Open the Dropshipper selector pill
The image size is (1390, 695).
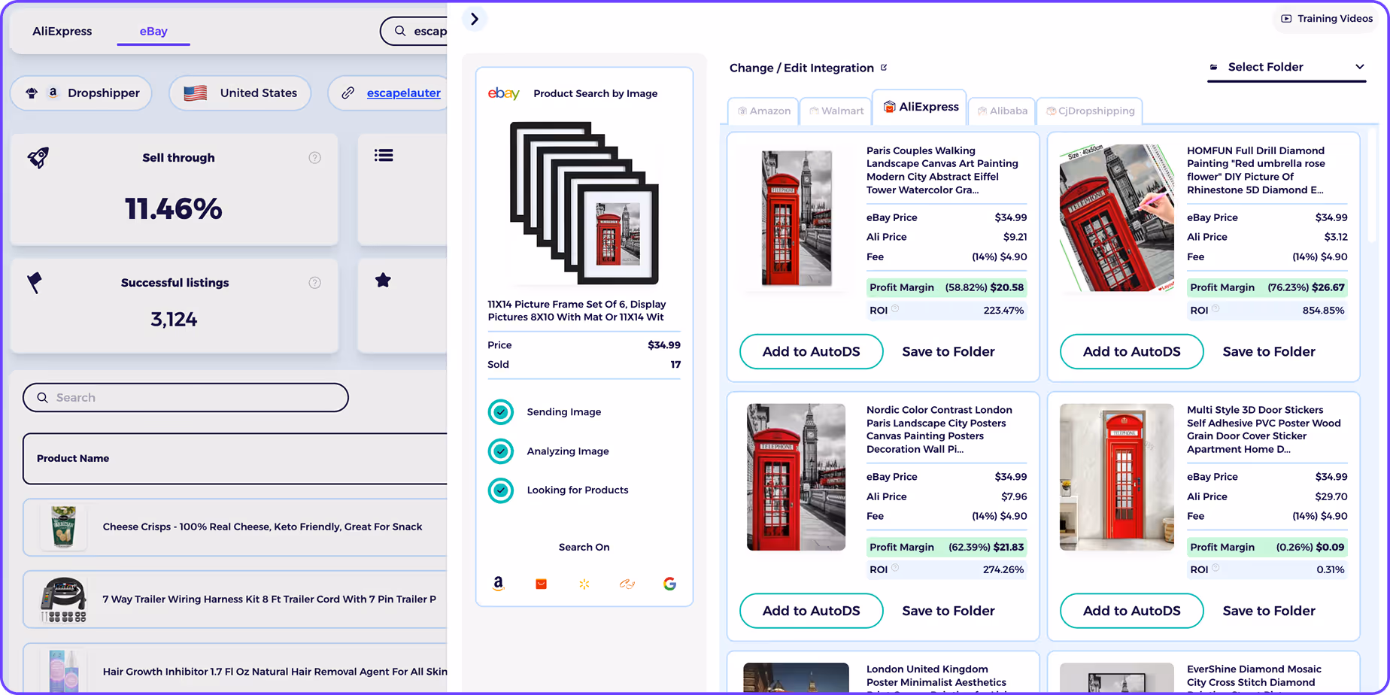[81, 93]
